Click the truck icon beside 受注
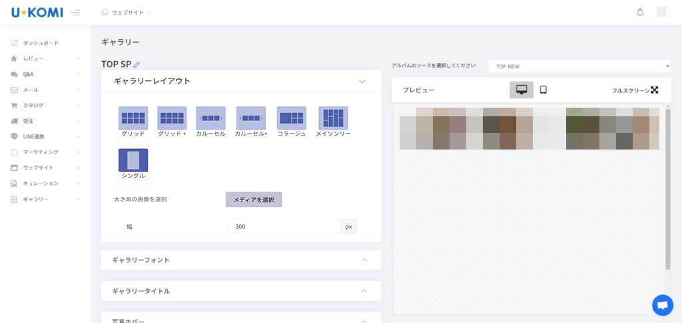Viewport: 682px width, 323px height. (x=14, y=121)
